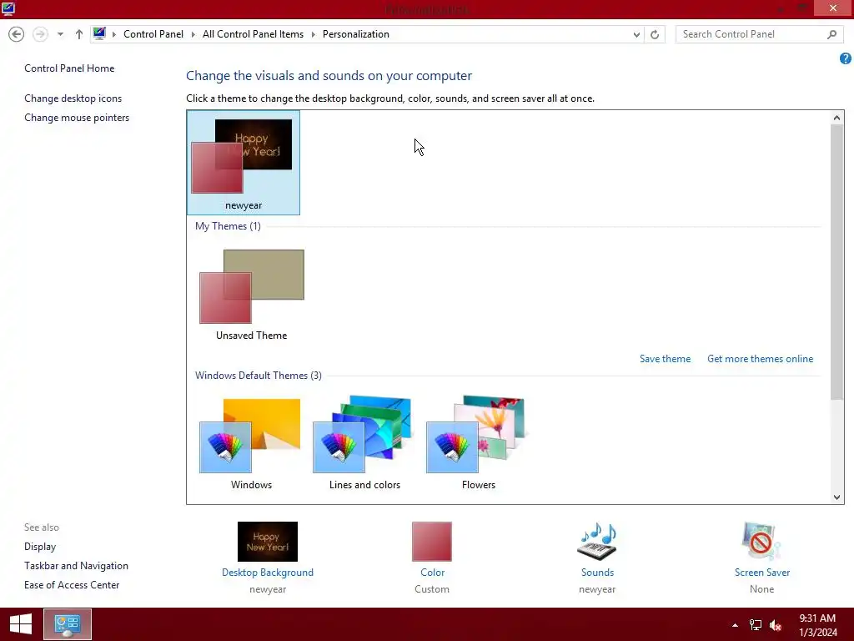The height and width of the screenshot is (641, 854).
Task: Select the Unsaved Theme
Action: coord(251,295)
